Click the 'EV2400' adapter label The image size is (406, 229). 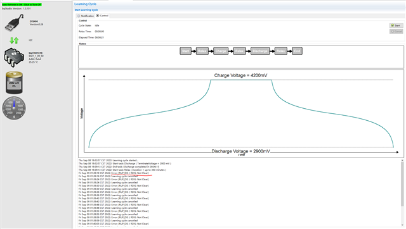[x=34, y=22]
